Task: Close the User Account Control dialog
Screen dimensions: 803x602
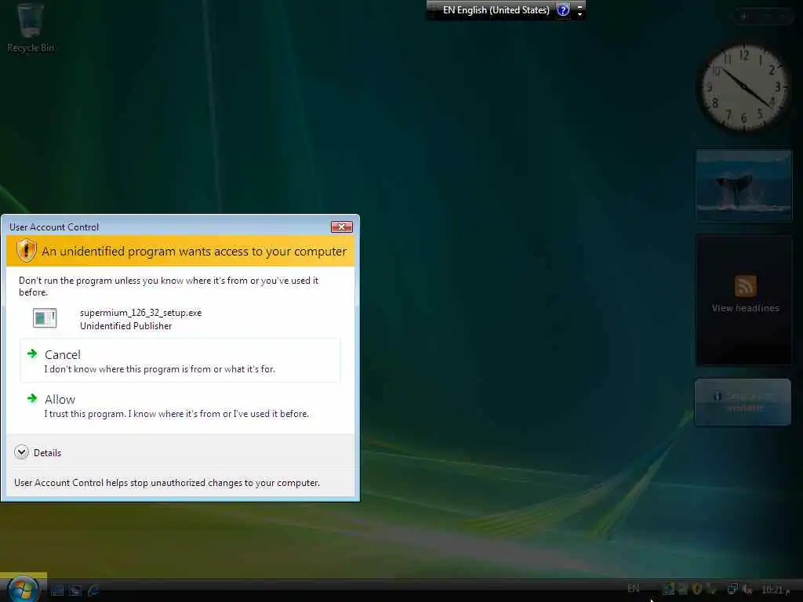Action: 342,227
